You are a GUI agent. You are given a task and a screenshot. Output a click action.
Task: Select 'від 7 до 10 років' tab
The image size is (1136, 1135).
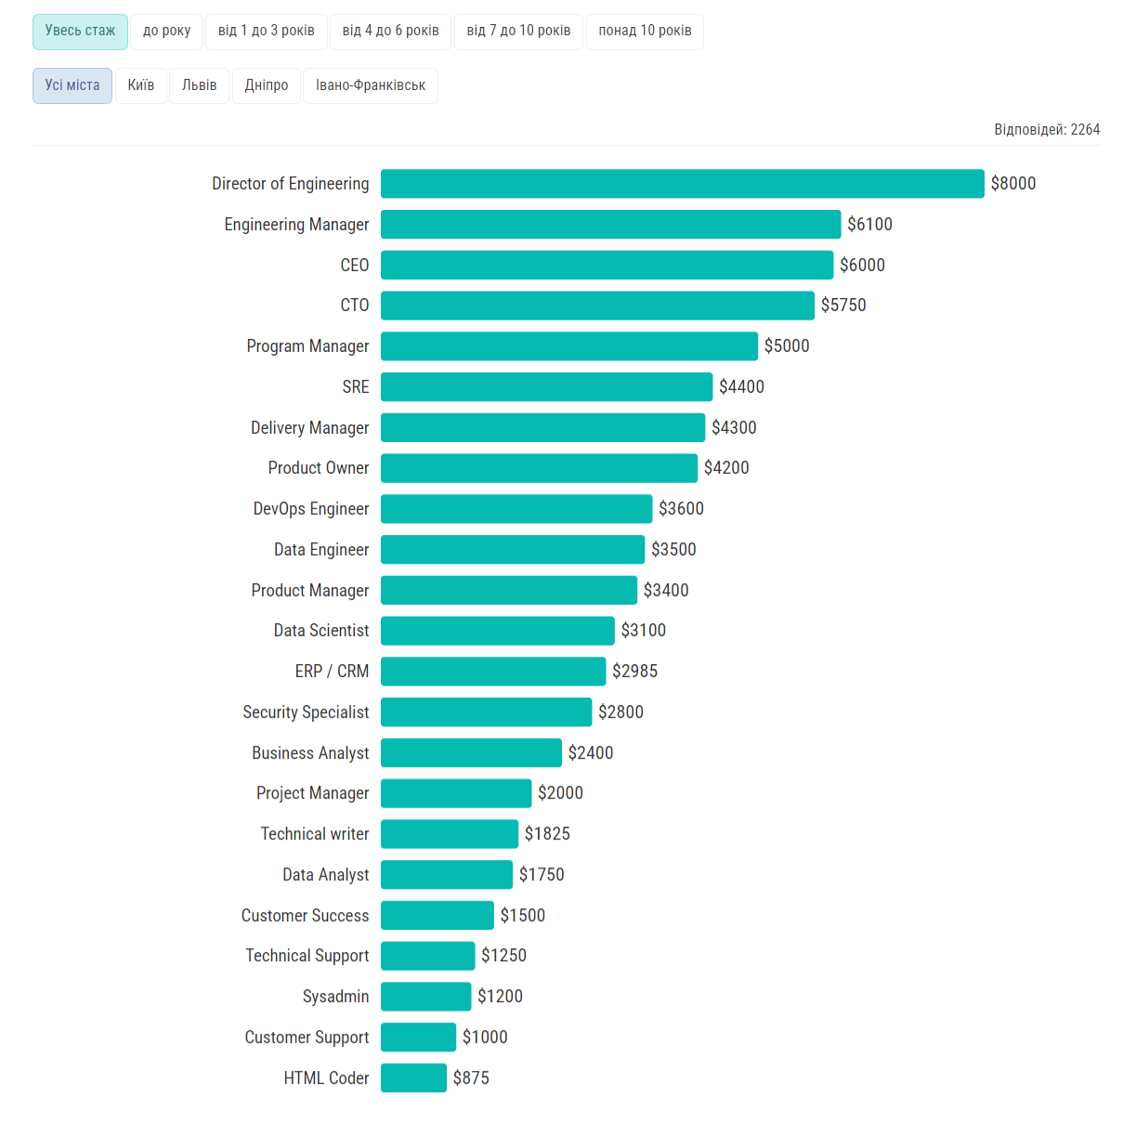pos(518,31)
